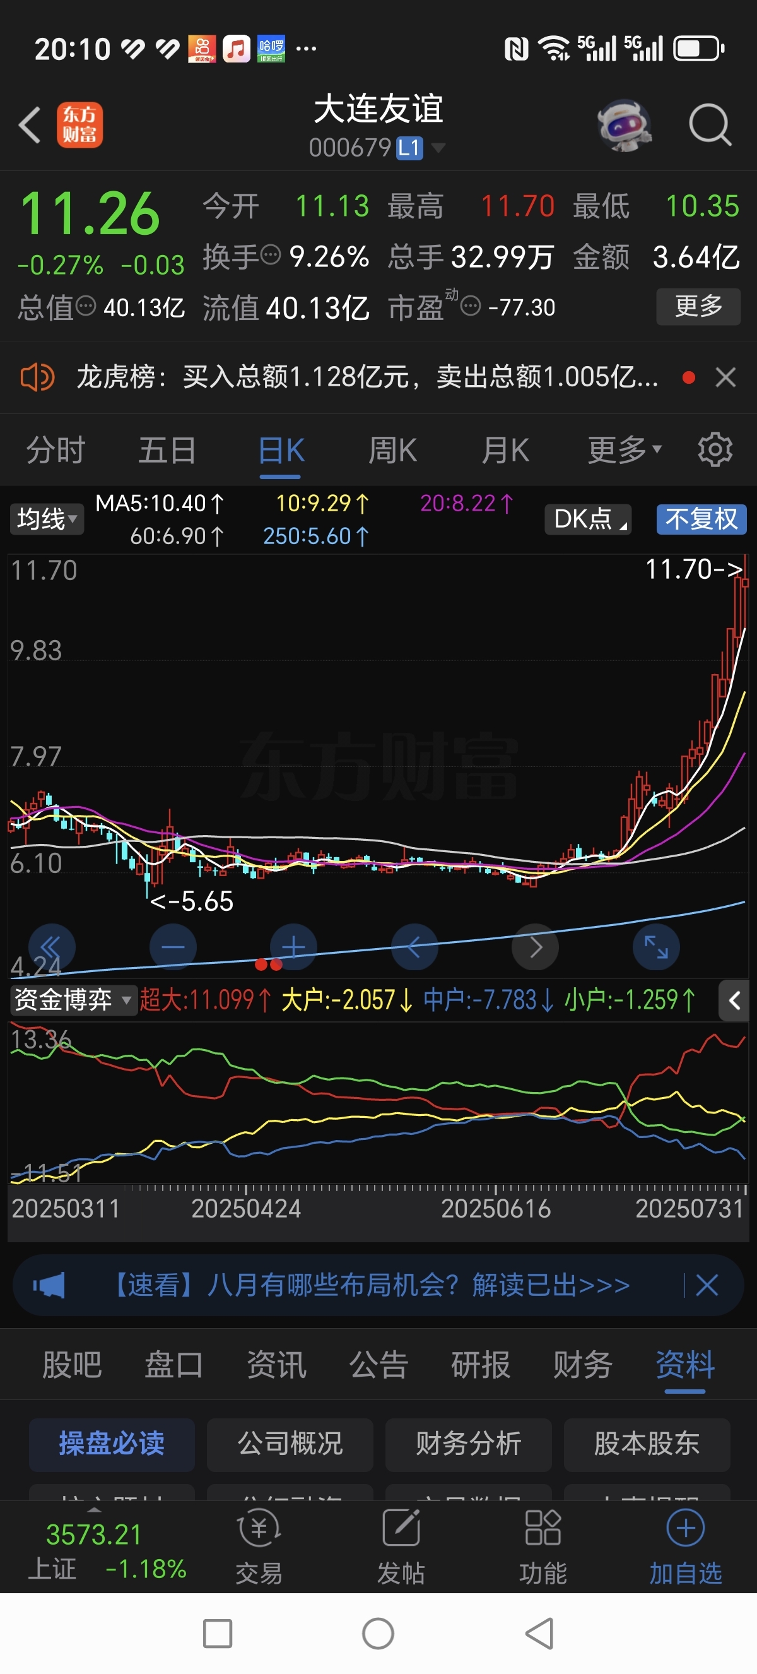Tap the 总值 info bubble icon
The height and width of the screenshot is (1674, 757).
(86, 306)
